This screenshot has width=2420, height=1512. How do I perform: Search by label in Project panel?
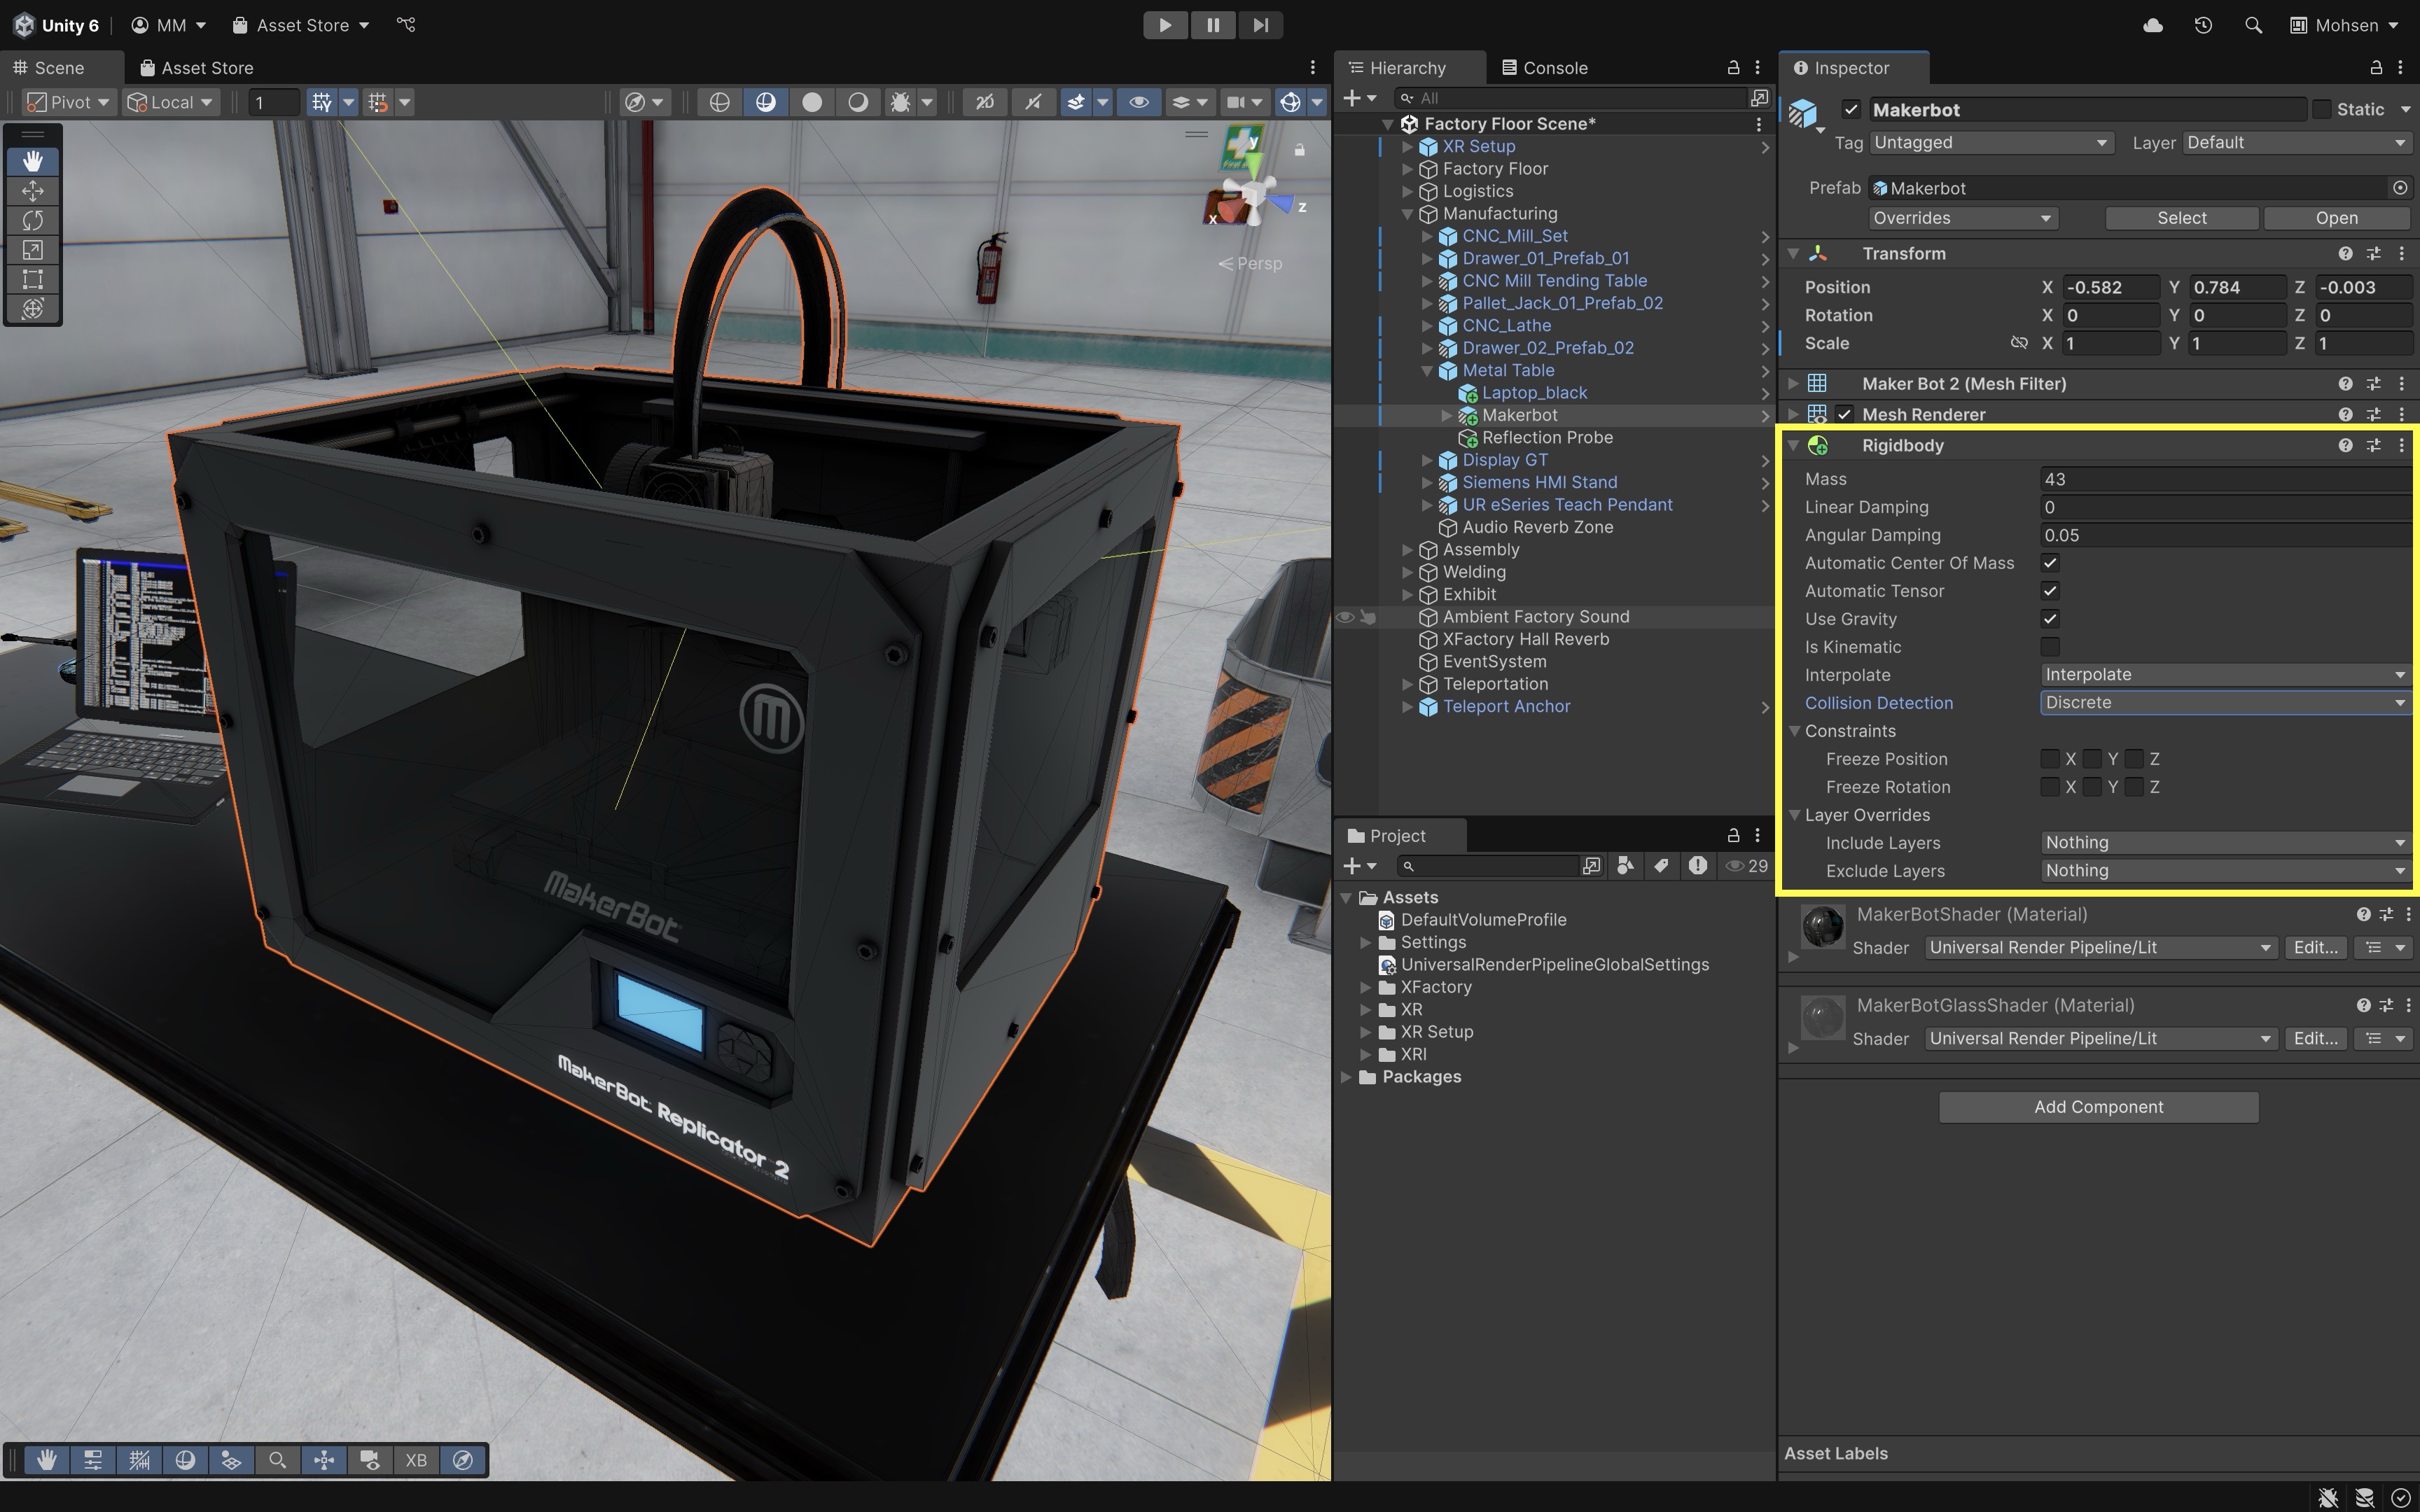point(1661,866)
